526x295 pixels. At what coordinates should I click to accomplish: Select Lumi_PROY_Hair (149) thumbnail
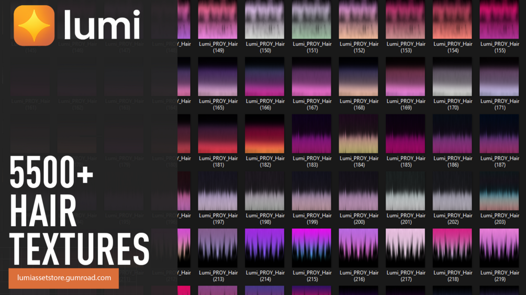(x=218, y=19)
